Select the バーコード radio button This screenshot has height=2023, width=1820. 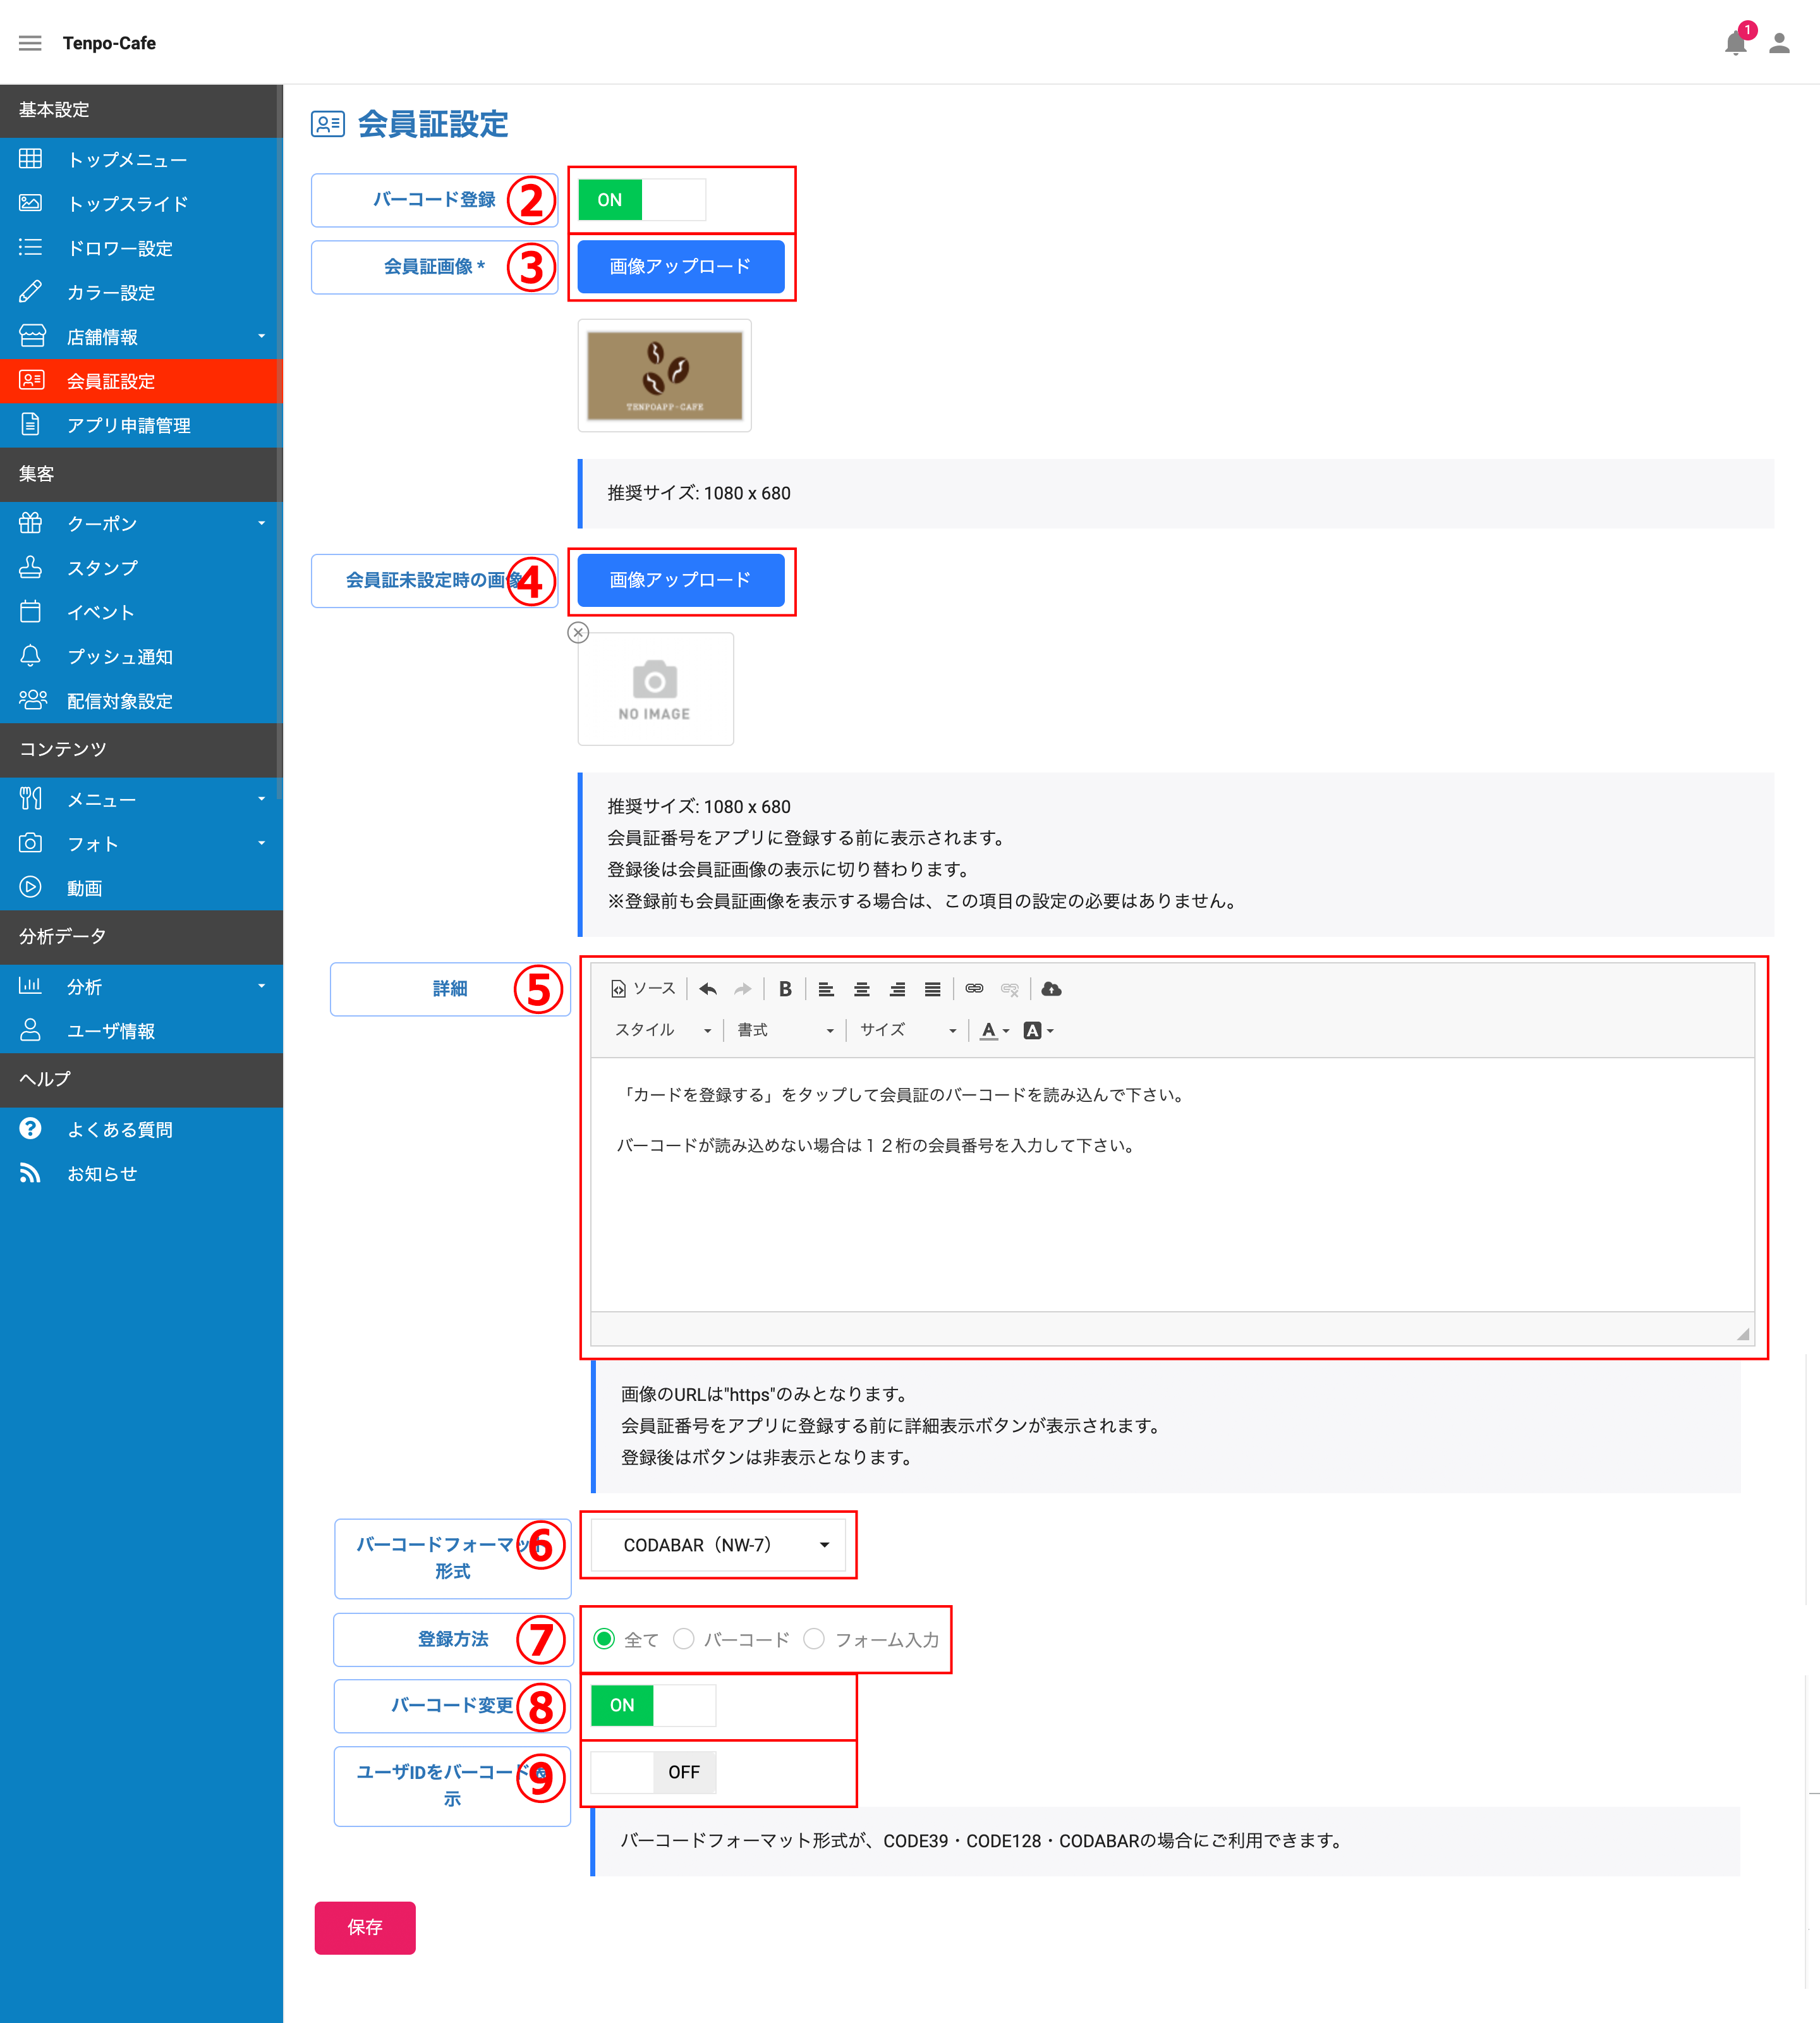click(684, 1639)
